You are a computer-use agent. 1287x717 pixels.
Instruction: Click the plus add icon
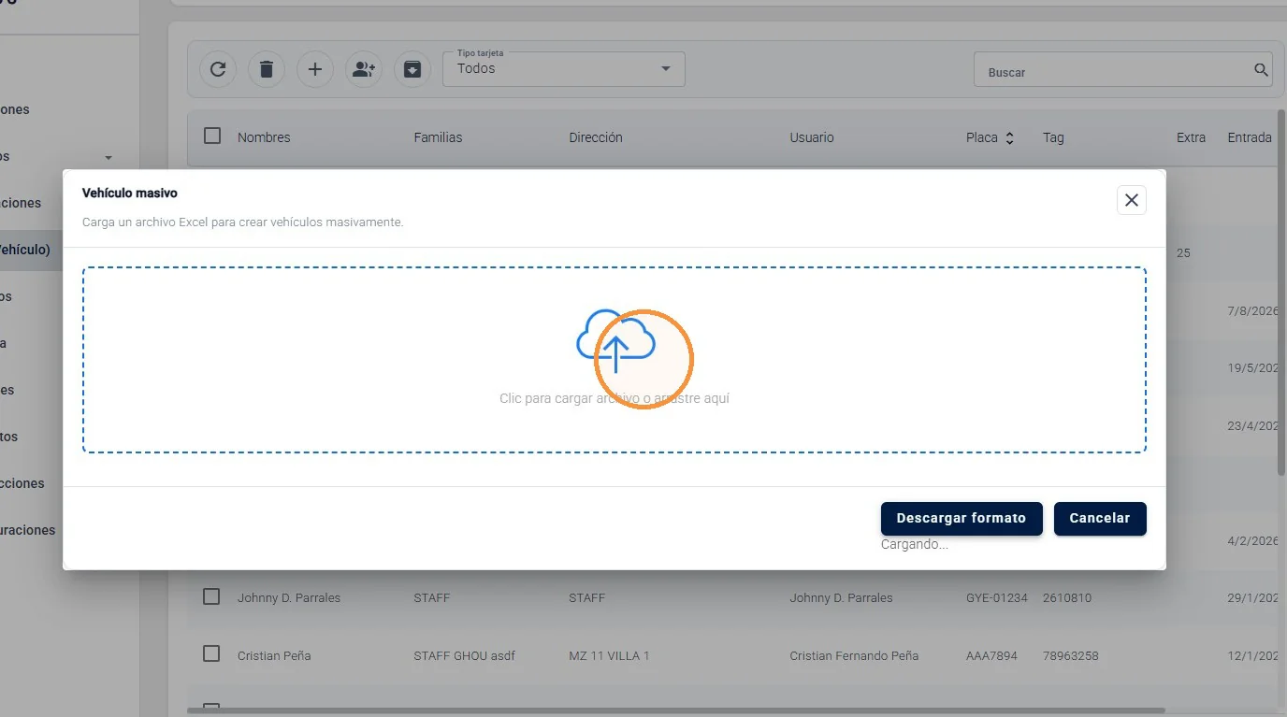(315, 69)
